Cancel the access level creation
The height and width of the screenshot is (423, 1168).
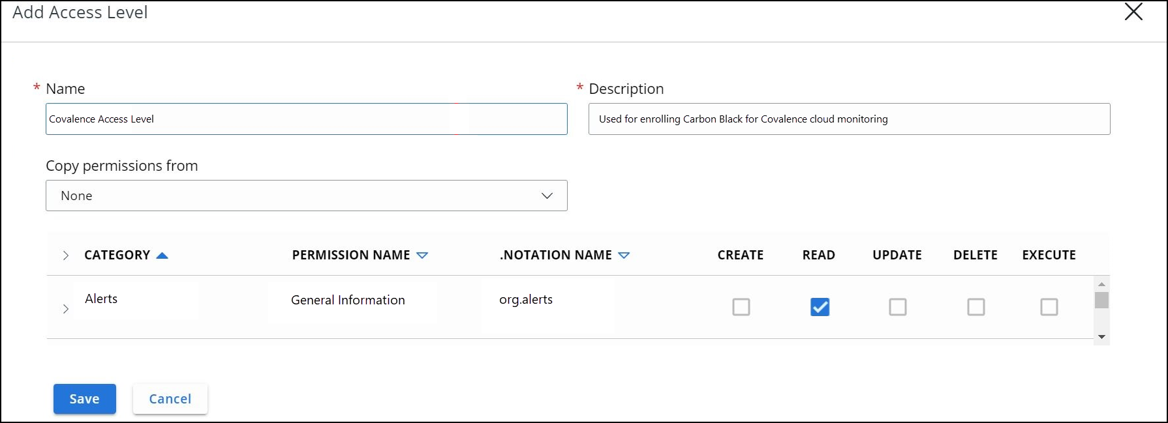point(170,399)
